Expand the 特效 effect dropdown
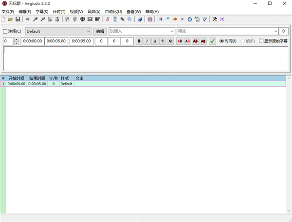This screenshot has width=292, height=222. [276, 31]
